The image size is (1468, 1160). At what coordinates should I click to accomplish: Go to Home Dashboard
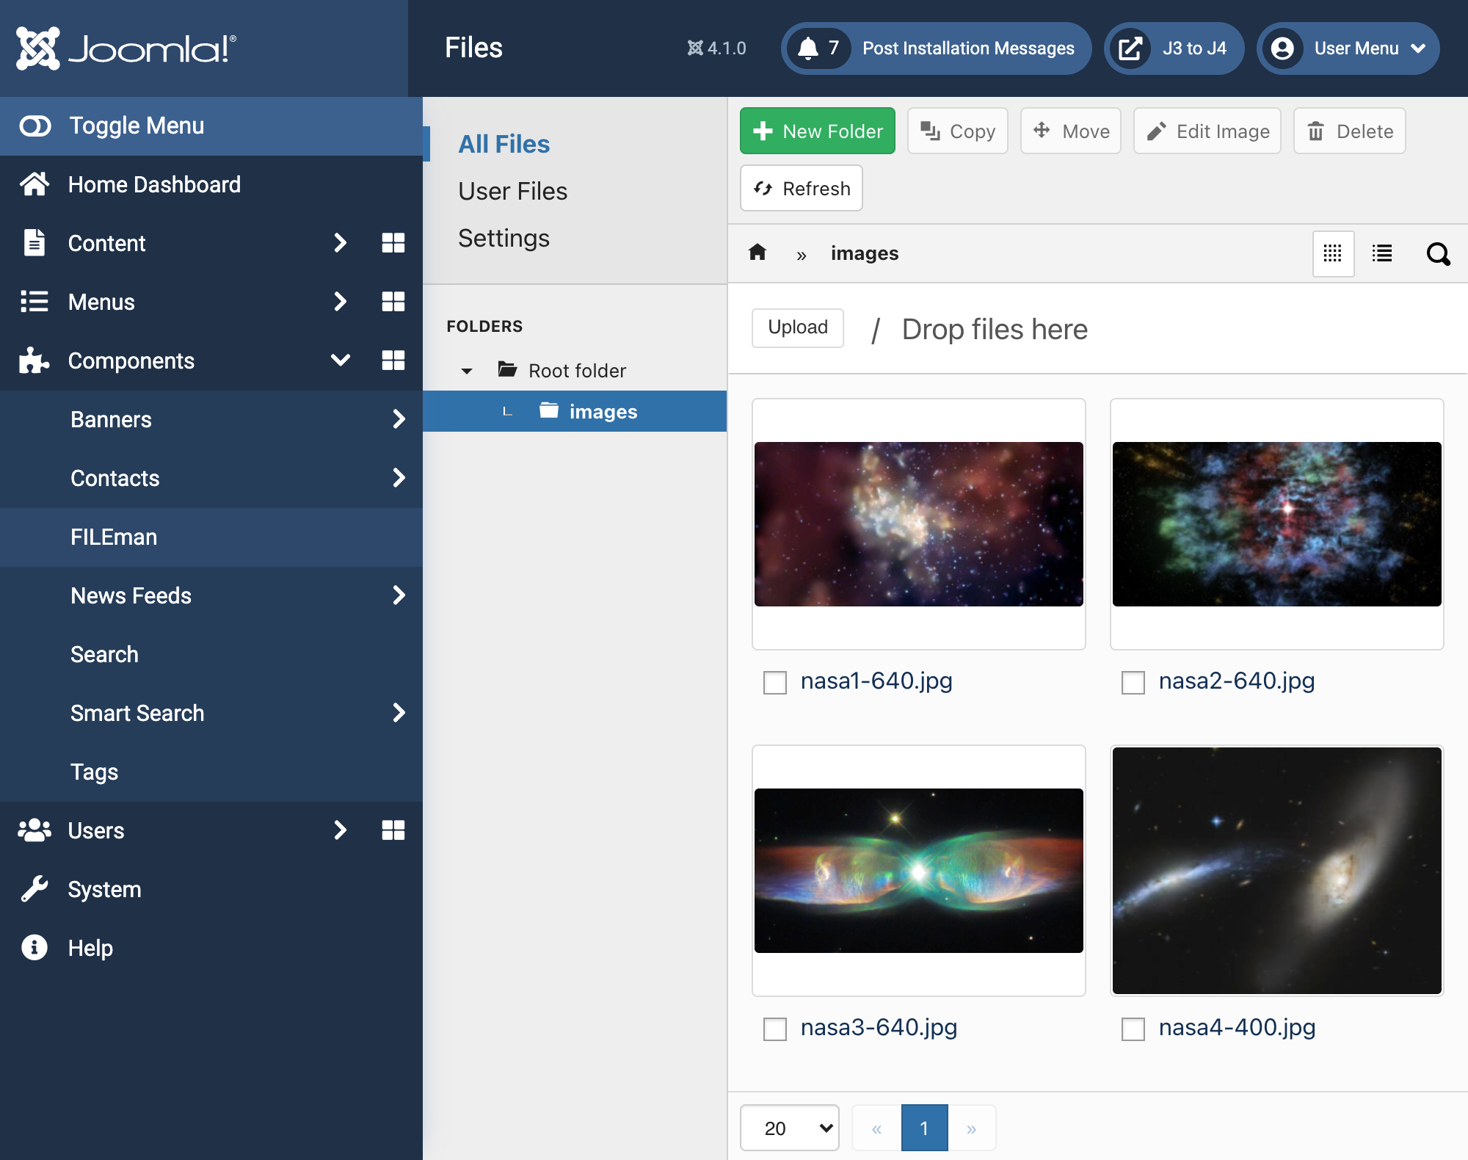click(211, 184)
